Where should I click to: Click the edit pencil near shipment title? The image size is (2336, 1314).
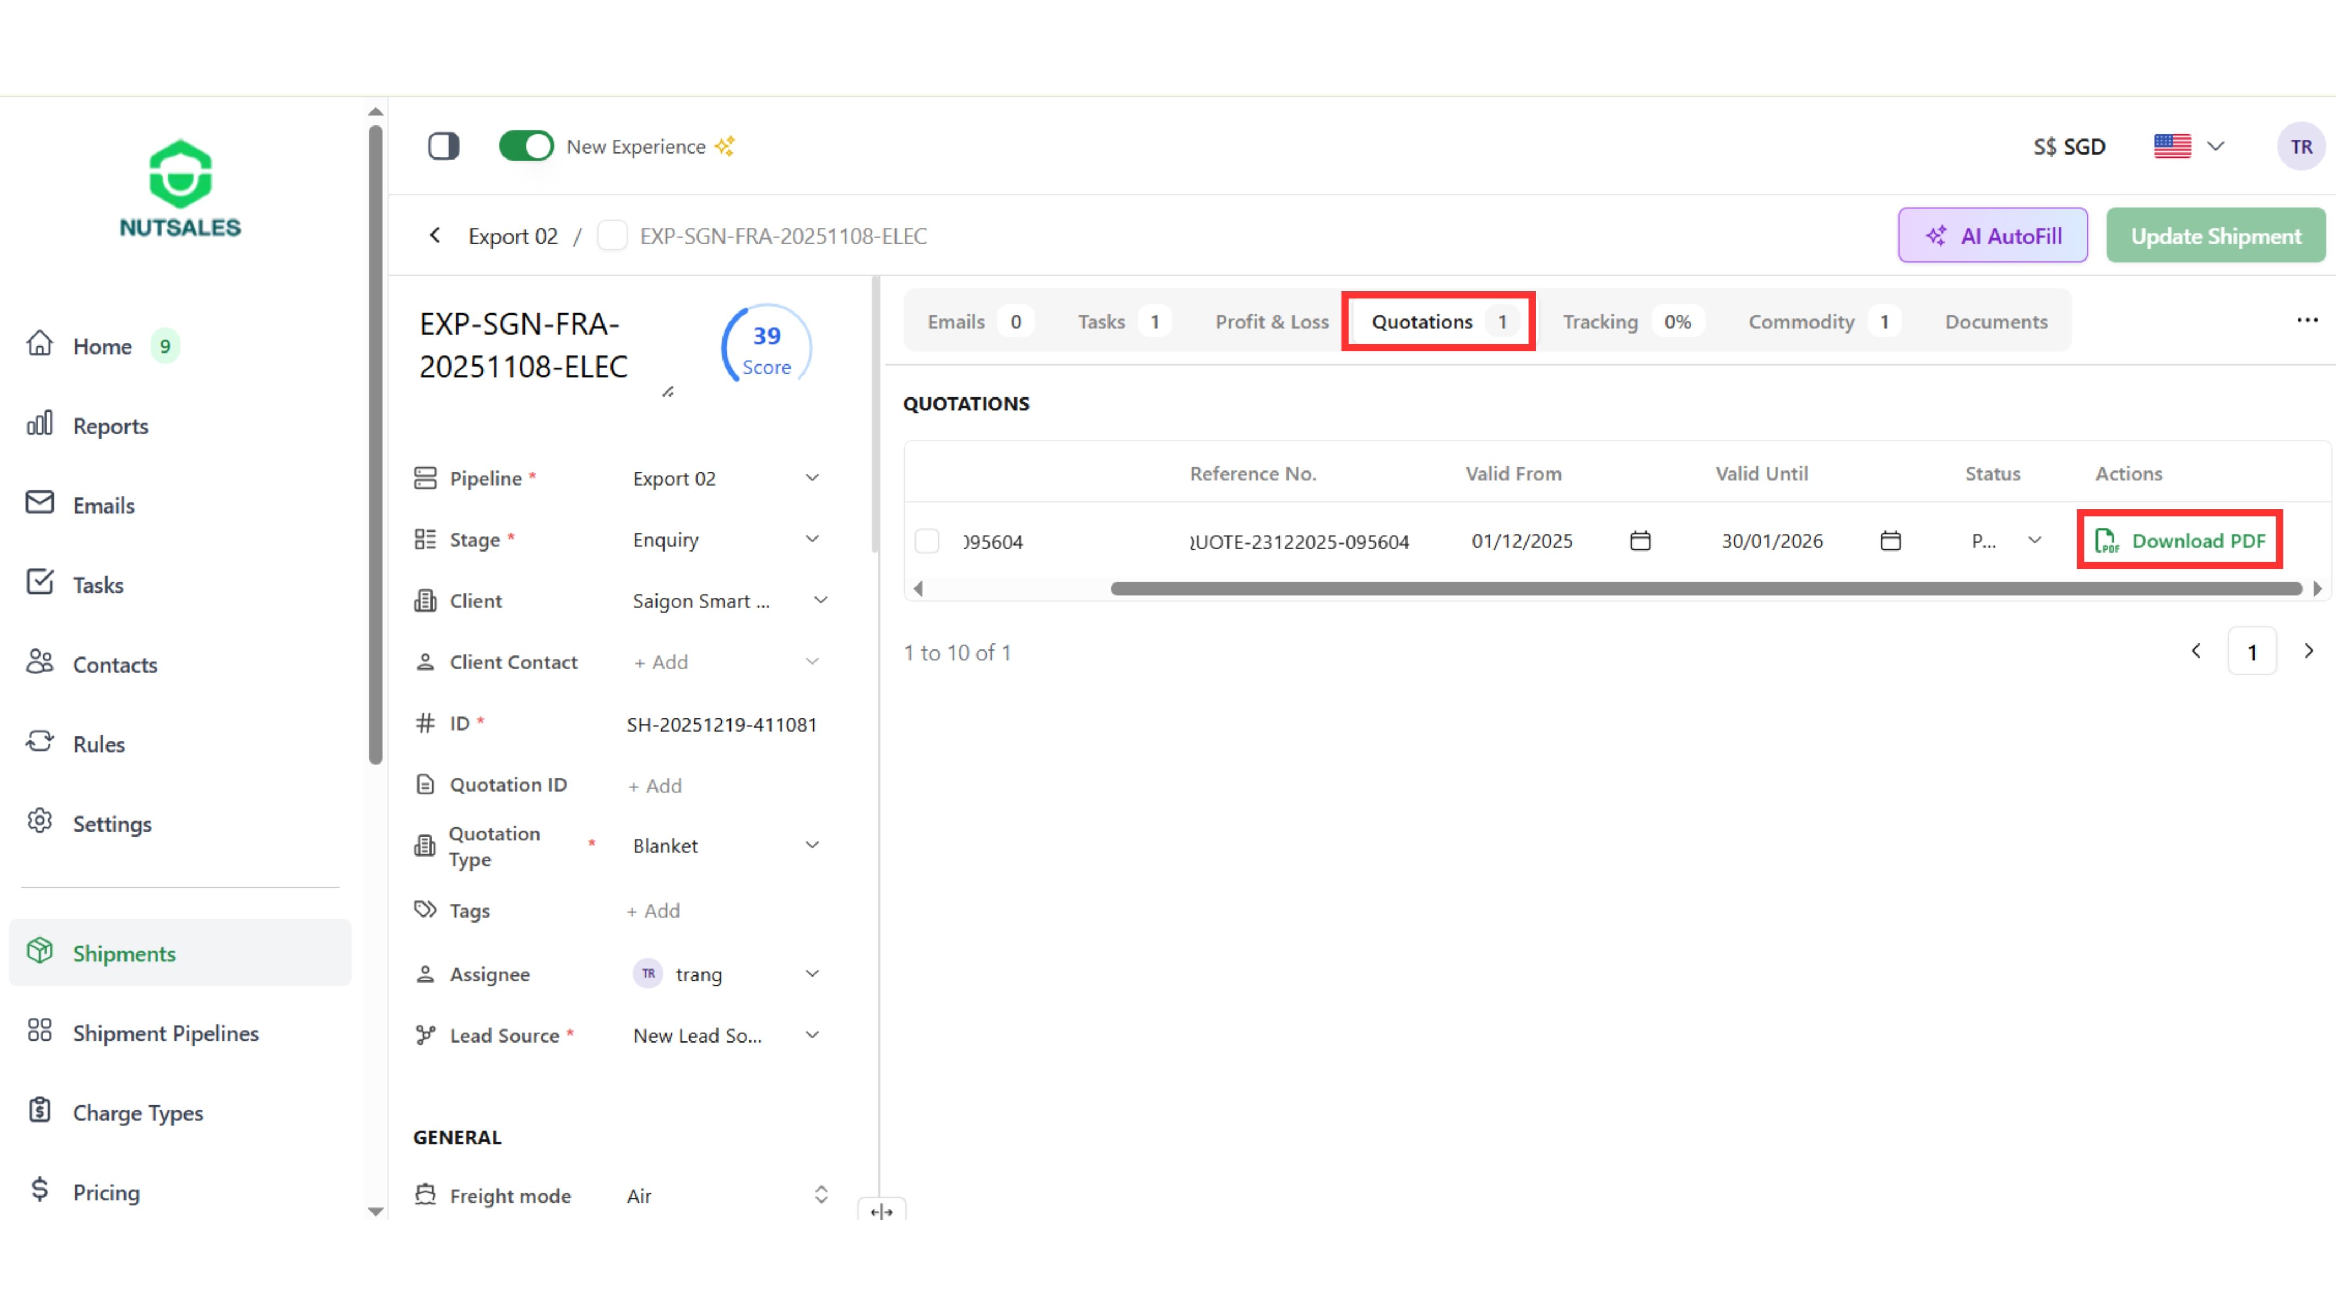pos(667,391)
